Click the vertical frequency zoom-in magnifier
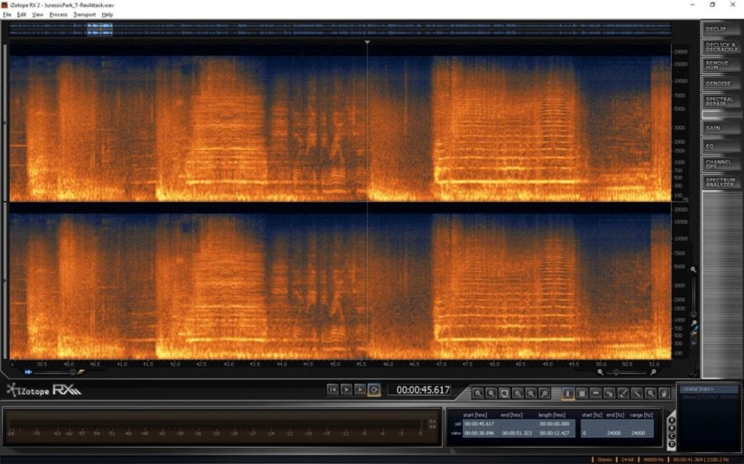The width and height of the screenshot is (744, 464). [693, 269]
